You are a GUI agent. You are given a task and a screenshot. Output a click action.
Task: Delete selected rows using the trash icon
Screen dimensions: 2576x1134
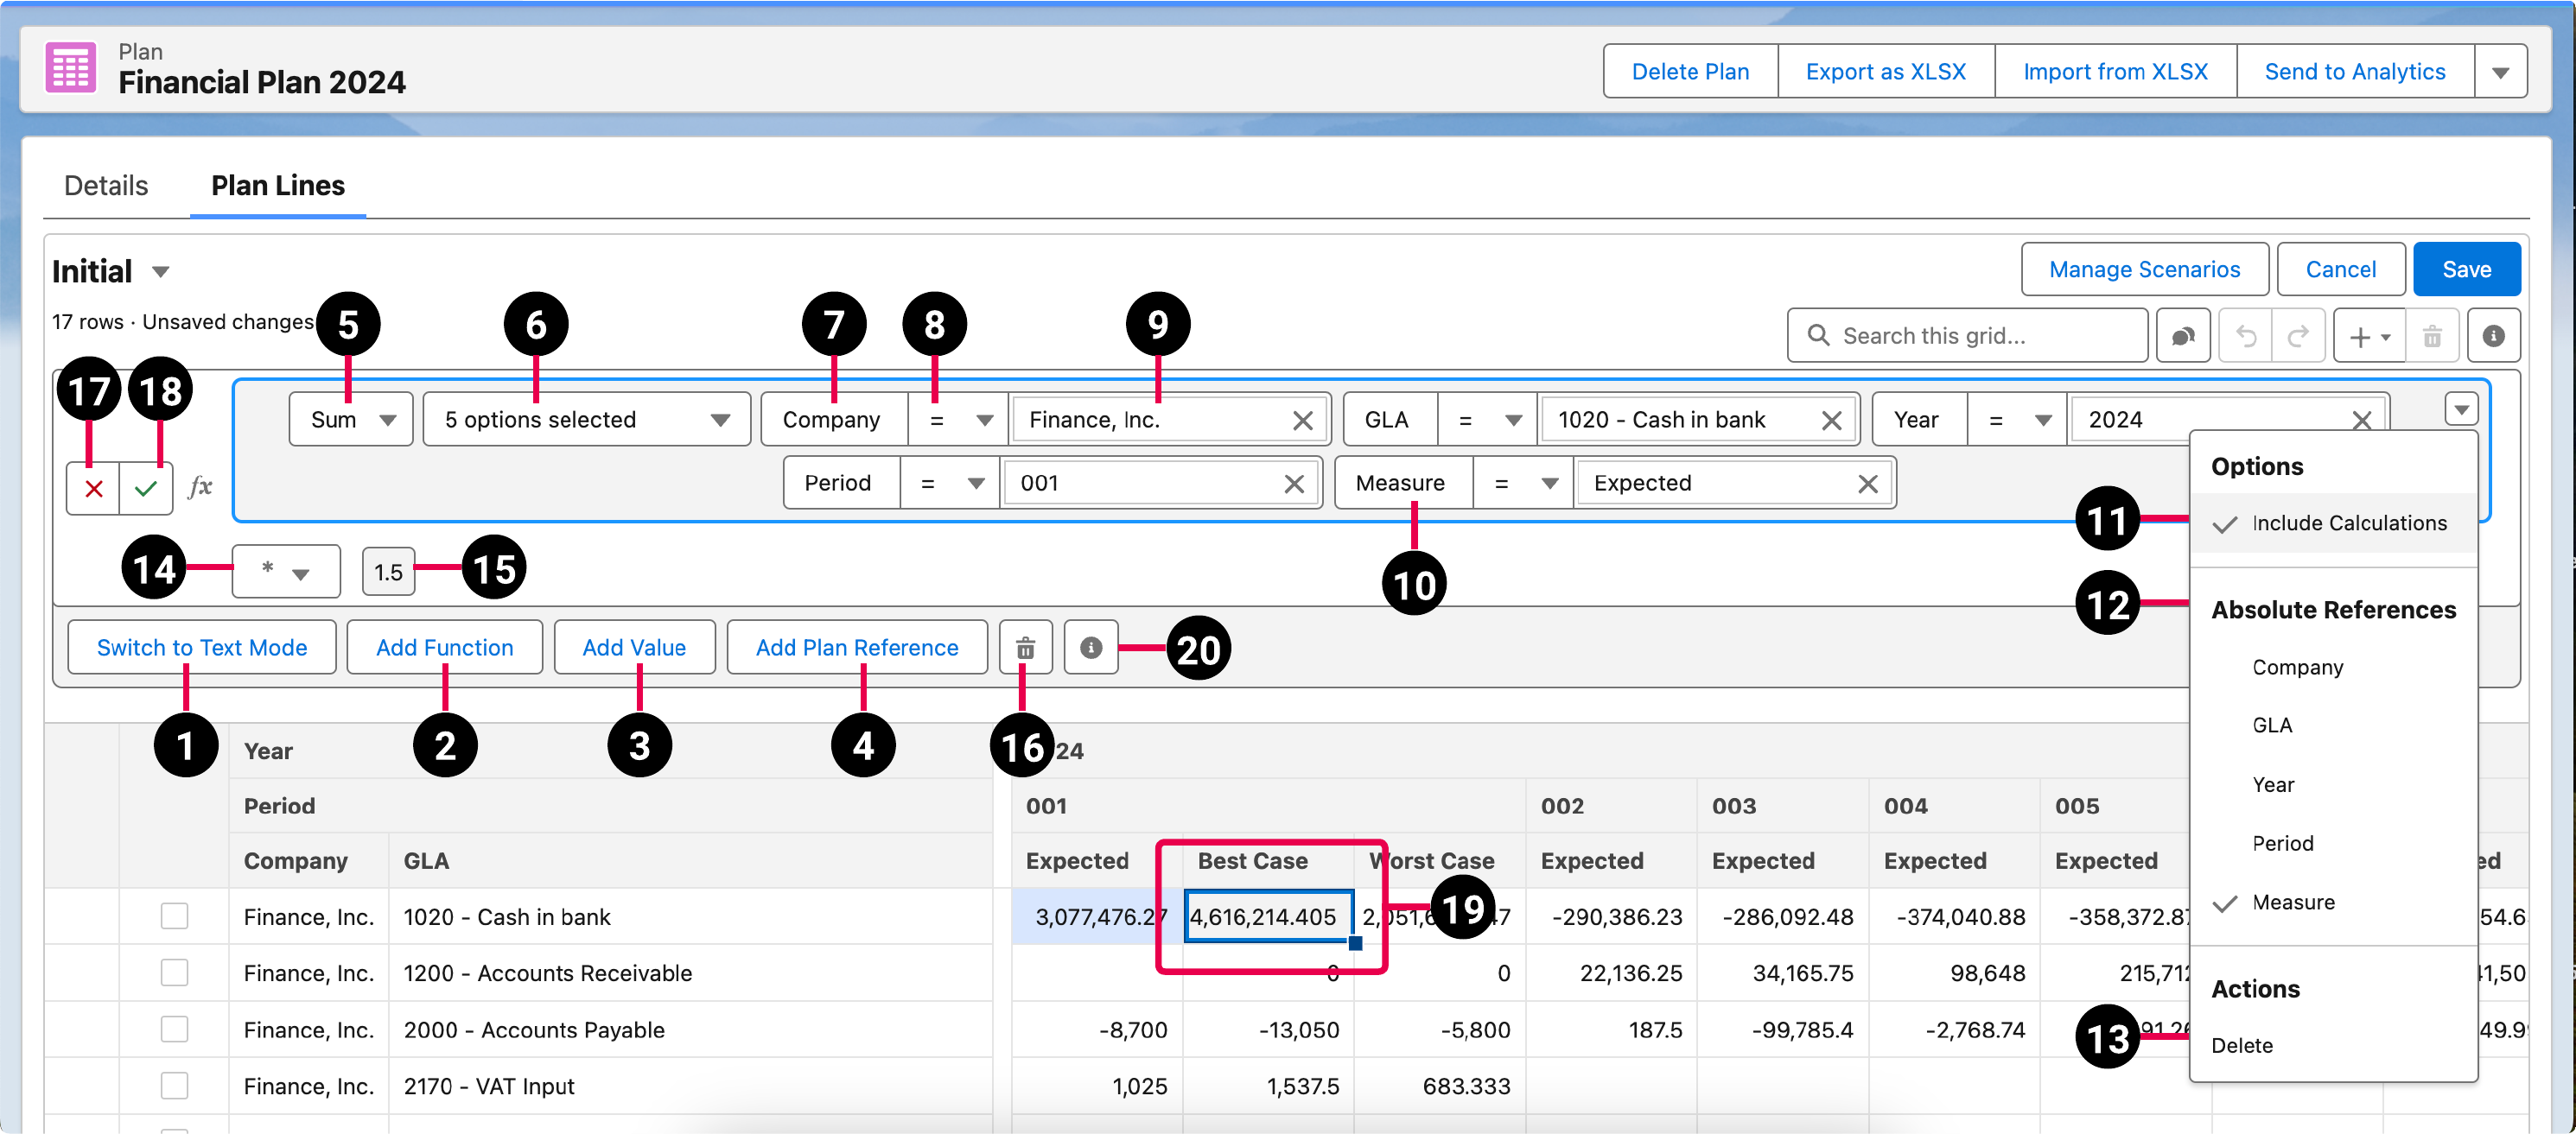[x=2434, y=335]
